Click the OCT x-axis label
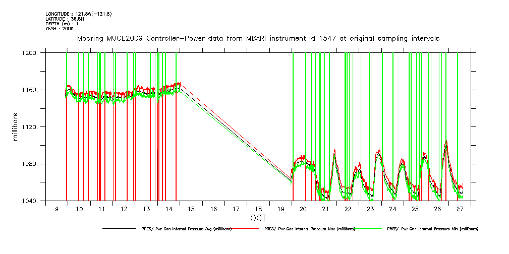The height and width of the screenshot is (254, 509). coord(258,219)
